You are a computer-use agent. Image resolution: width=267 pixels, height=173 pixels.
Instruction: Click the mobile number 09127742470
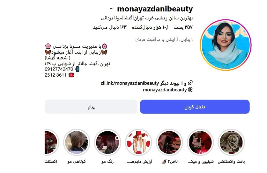[x=59, y=69]
